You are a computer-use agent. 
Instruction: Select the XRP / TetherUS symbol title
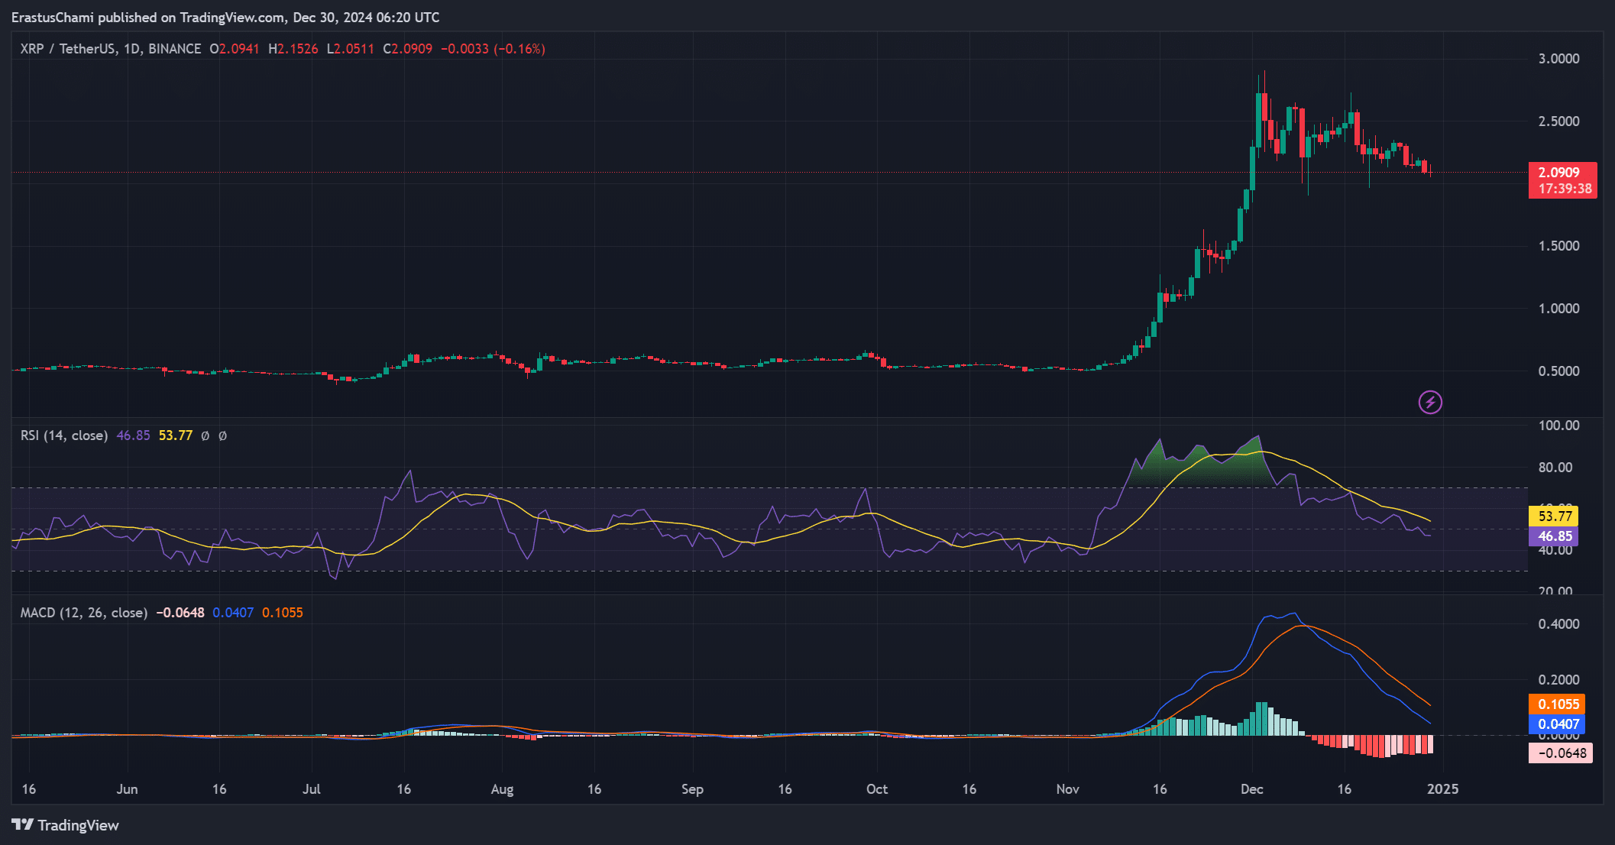[x=111, y=49]
